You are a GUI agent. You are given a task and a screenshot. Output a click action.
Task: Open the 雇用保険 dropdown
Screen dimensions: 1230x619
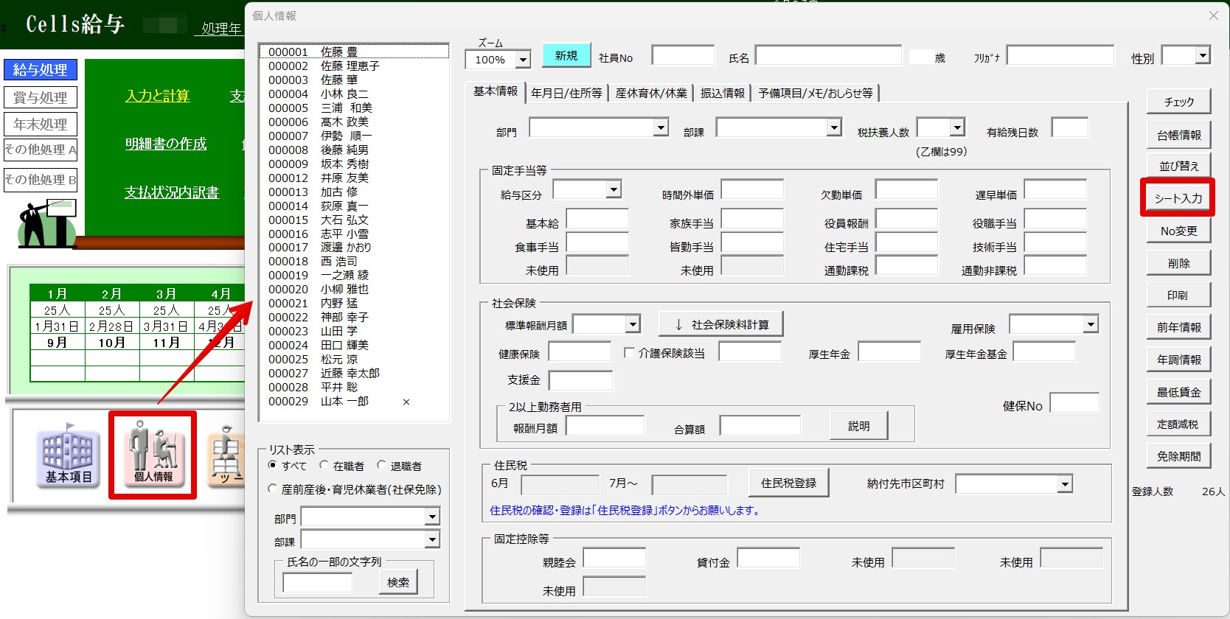click(1091, 324)
